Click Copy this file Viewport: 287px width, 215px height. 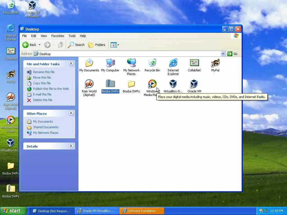(x=39, y=83)
